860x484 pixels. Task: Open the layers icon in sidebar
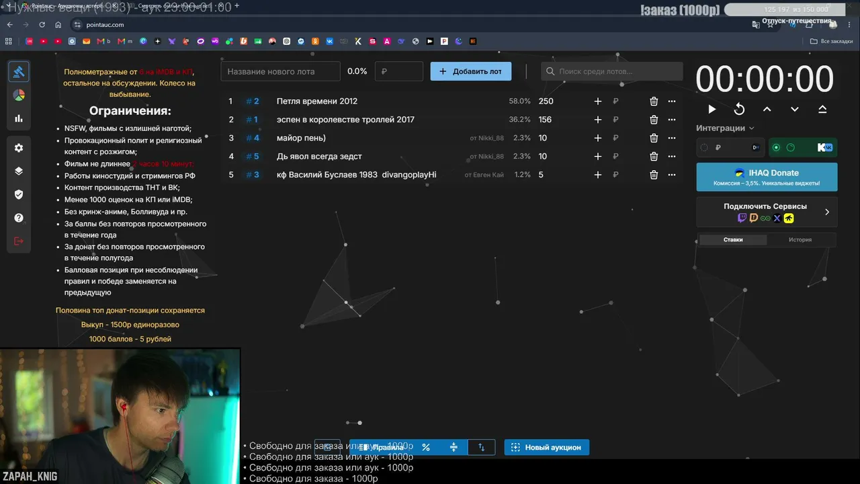click(19, 171)
